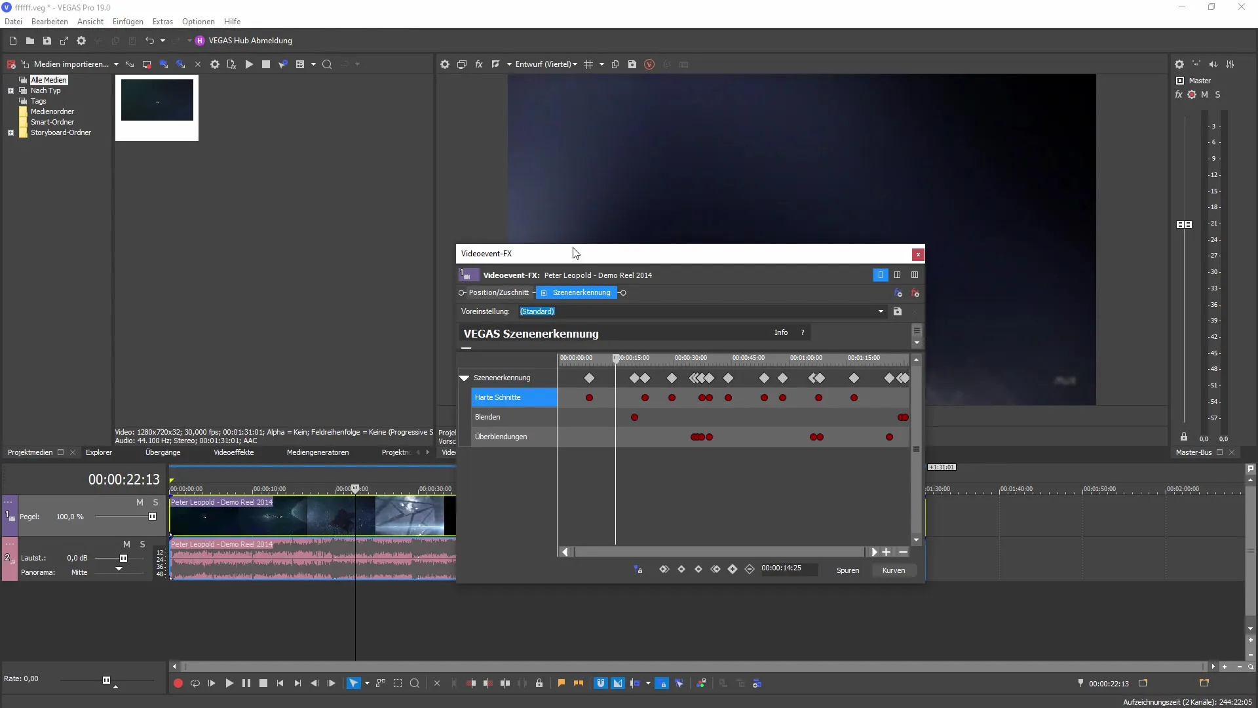The image size is (1258, 708).
Task: Open the preview overlays grid dropdown
Action: 601,64
